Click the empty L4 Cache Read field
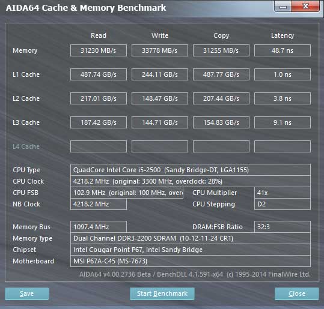 coord(99,146)
